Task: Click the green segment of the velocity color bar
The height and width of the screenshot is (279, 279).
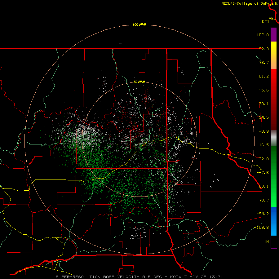Action: (274, 176)
